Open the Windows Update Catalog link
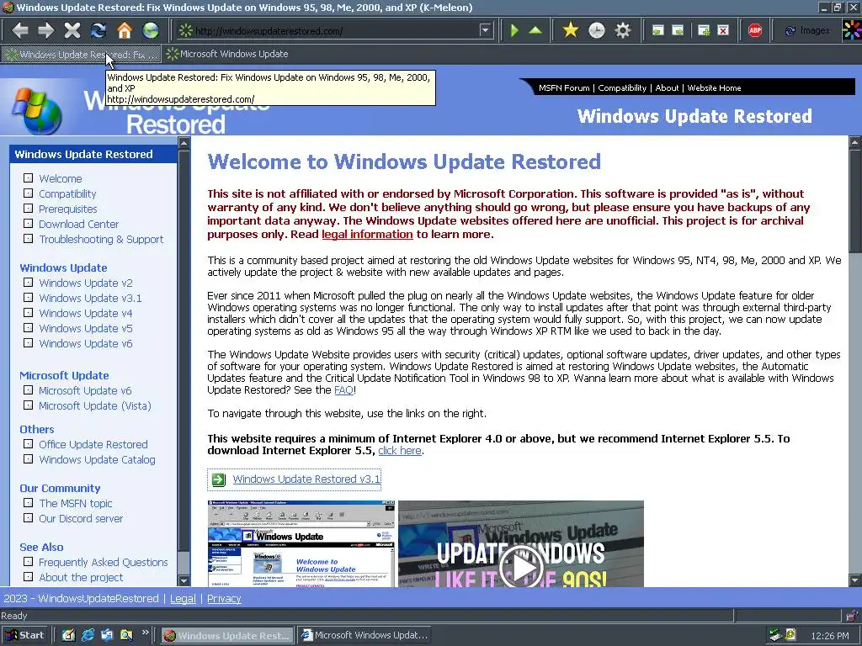The height and width of the screenshot is (646, 862). click(98, 460)
